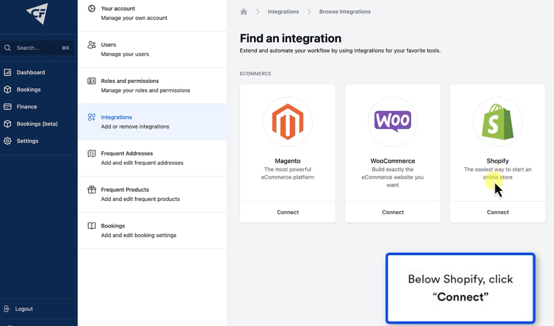Click Integrations in the breadcrumb
Image resolution: width=554 pixels, height=326 pixels.
(x=283, y=12)
